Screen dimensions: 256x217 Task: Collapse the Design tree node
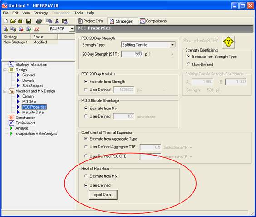(x=5, y=70)
